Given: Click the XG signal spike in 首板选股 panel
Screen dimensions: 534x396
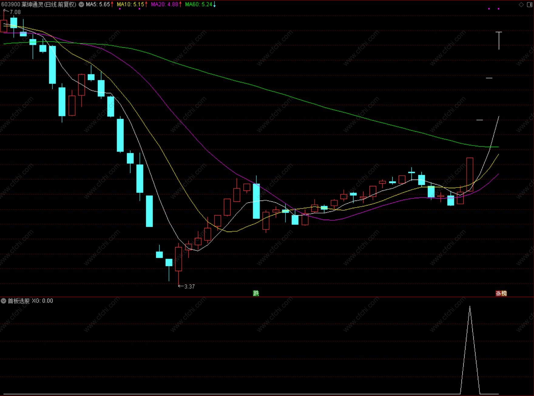Looking at the screenshot, I should coord(470,350).
